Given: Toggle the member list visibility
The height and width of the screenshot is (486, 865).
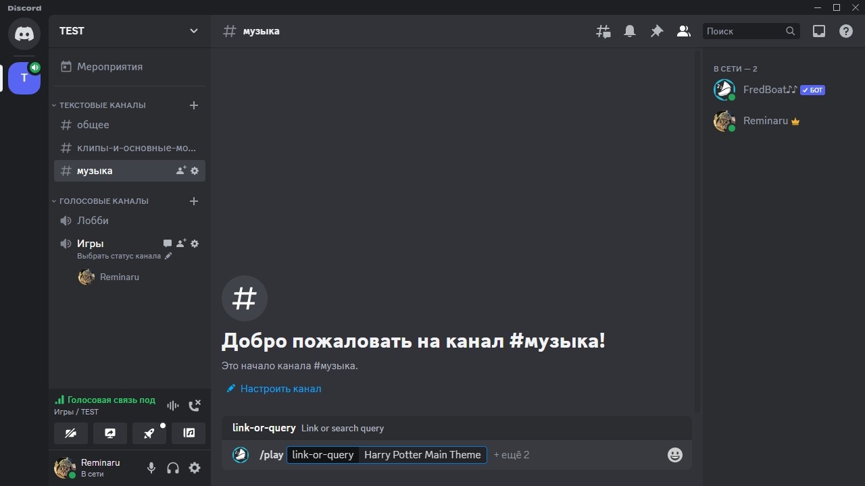Looking at the screenshot, I should tap(684, 31).
